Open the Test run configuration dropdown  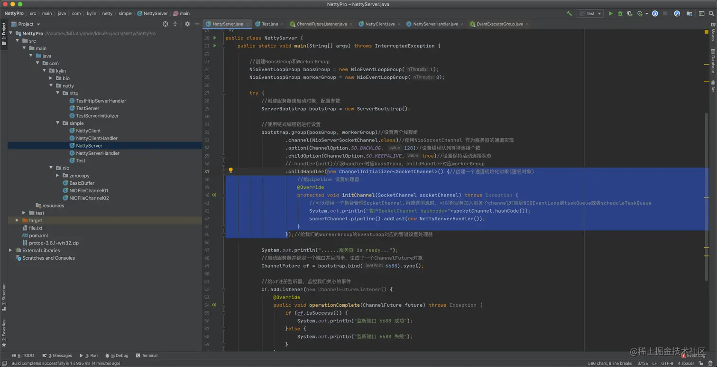click(590, 13)
